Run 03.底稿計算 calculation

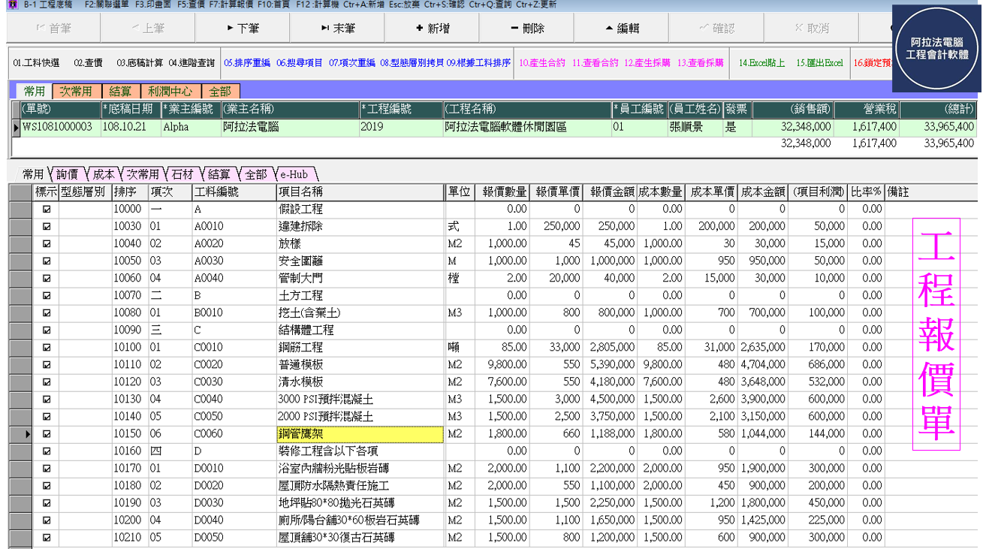(140, 63)
